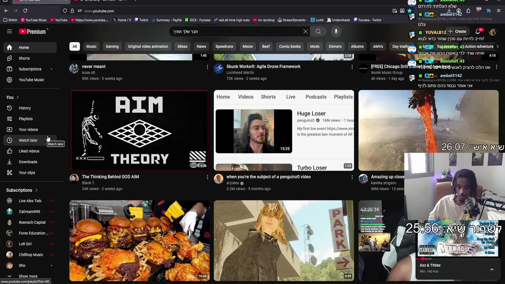Screen dimensions: 505x284
Task: Open the Roensch Capital channel
Action: tap(31, 222)
